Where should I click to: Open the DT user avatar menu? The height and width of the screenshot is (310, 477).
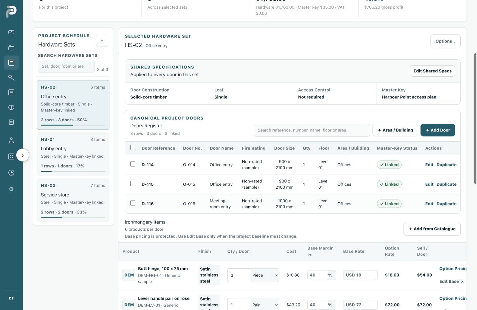pyautogui.click(x=11, y=298)
